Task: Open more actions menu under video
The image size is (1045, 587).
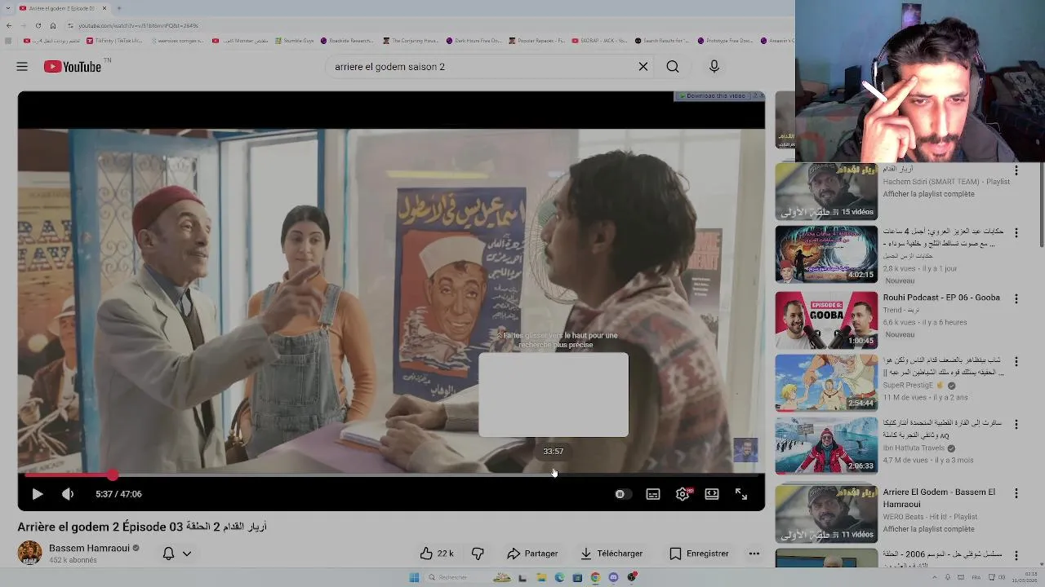Action: [754, 554]
